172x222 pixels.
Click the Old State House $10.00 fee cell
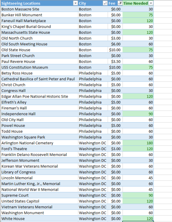coord(115,50)
